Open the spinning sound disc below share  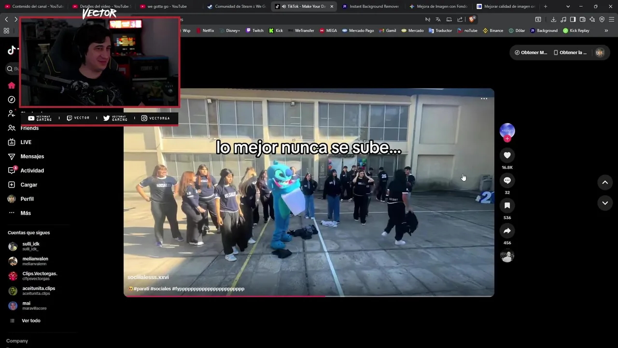pyautogui.click(x=507, y=256)
